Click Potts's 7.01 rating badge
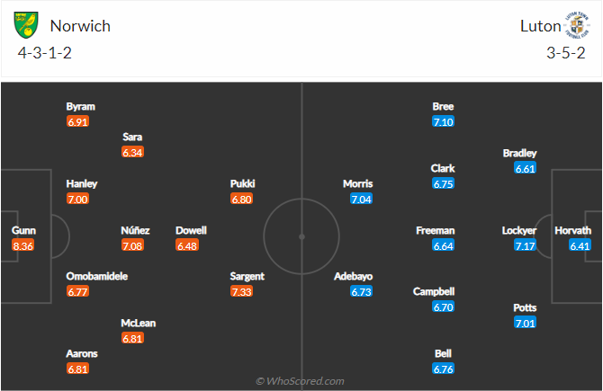The width and height of the screenshot is (603, 391). click(x=526, y=324)
